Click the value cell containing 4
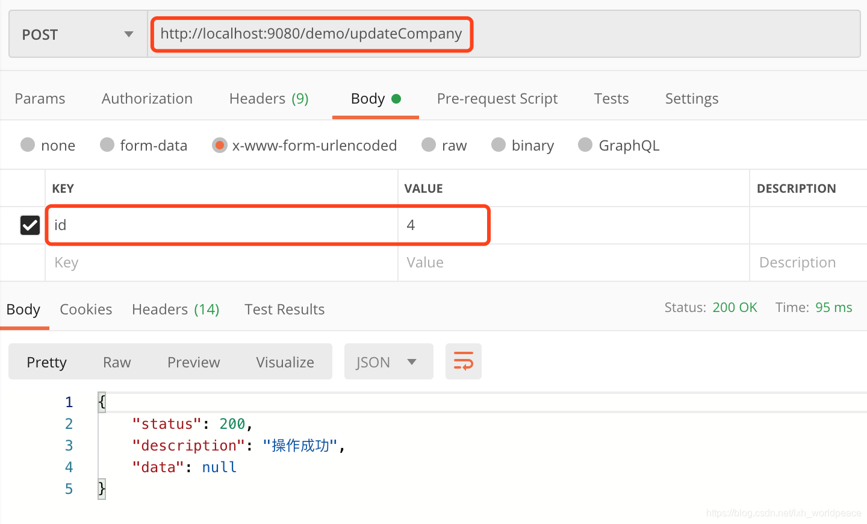This screenshot has height=524, width=867. tap(573, 225)
